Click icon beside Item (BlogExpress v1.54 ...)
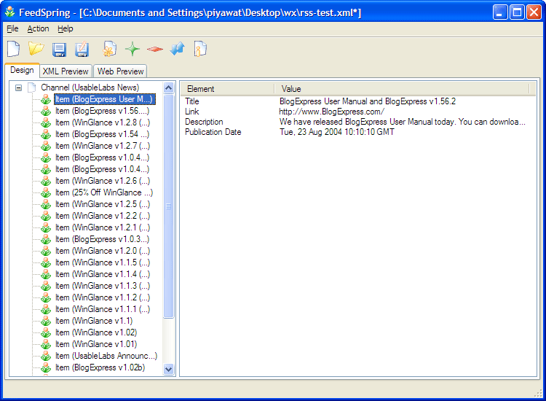 coord(46,134)
